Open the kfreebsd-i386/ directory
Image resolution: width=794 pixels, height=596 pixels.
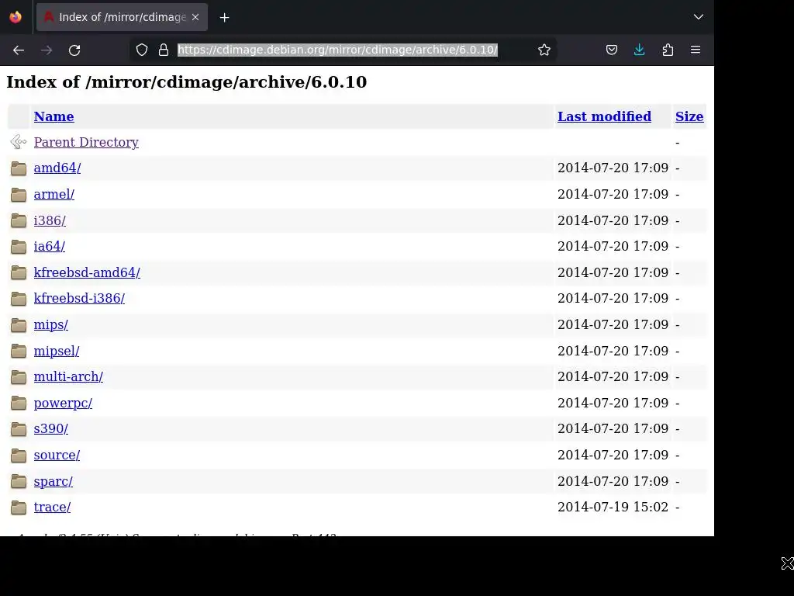pos(80,299)
